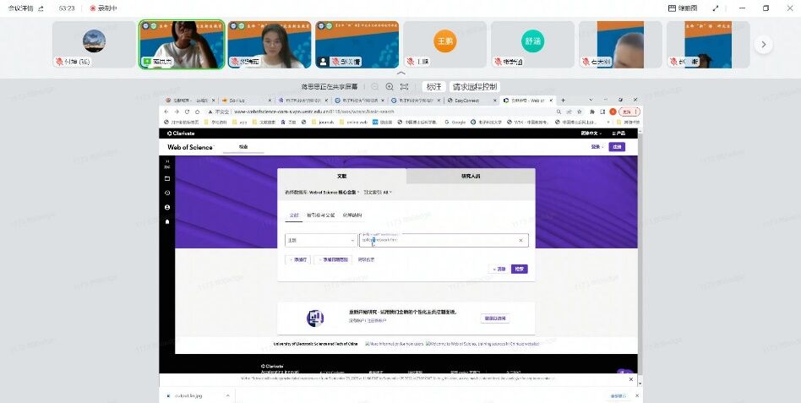Open the 主题 search field dropdown

pos(321,241)
